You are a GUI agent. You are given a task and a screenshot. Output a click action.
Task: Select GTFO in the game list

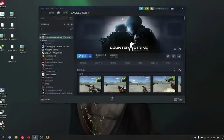(x=47, y=84)
